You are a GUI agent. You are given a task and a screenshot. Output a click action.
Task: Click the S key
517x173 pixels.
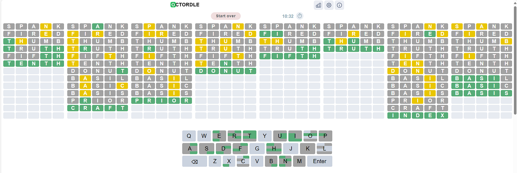pos(207,149)
